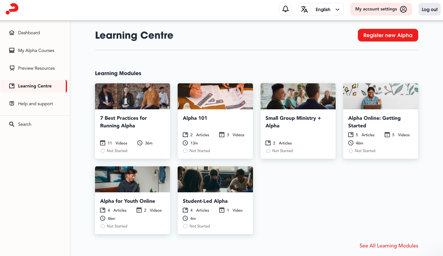Open My account settings
Screen dimensions: 443x256
(x=381, y=9)
